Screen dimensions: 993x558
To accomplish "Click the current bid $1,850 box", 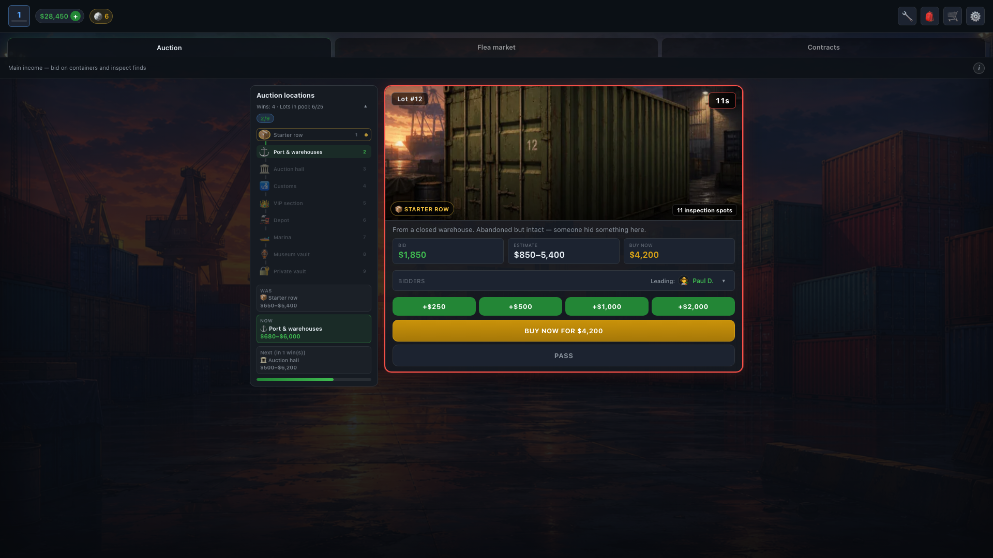I will [x=448, y=251].
